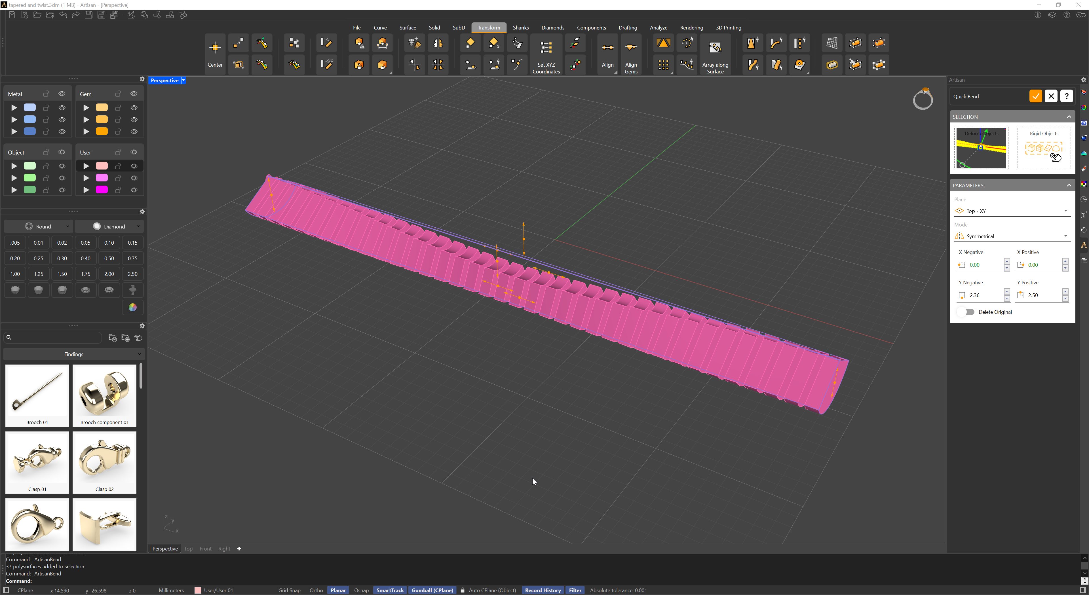
Task: Click the bright magenta User layer swatch
Action: tap(102, 190)
